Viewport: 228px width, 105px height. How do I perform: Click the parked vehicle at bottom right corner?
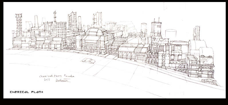209,82
